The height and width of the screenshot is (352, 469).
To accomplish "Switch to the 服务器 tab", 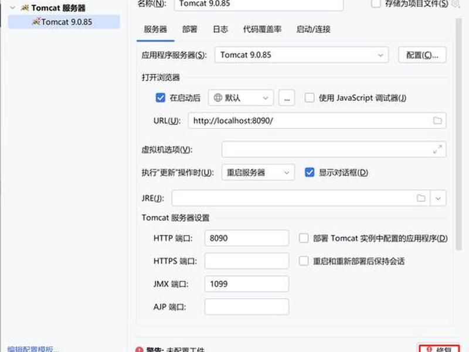I will 155,29.
